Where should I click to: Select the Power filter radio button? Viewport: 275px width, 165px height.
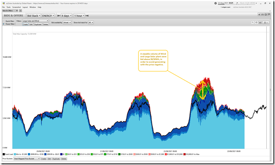point(4,24)
